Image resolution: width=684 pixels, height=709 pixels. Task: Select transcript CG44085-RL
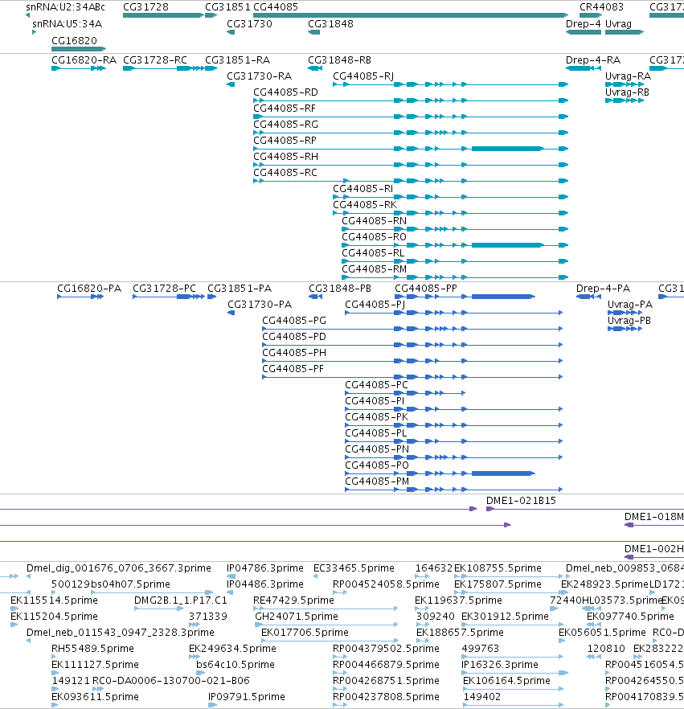click(455, 261)
